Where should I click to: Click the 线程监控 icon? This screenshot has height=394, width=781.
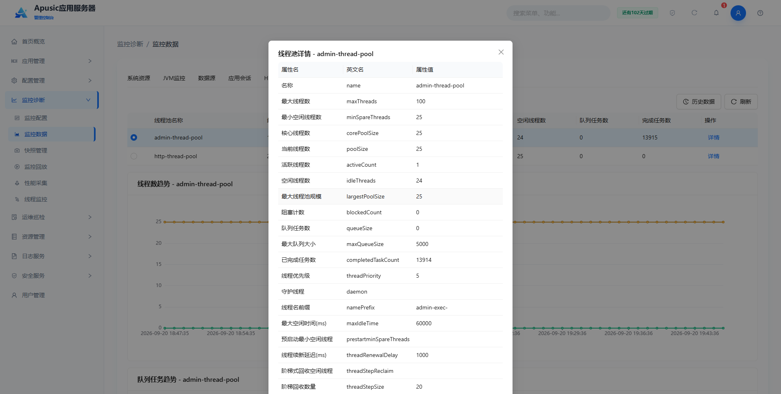[17, 199]
